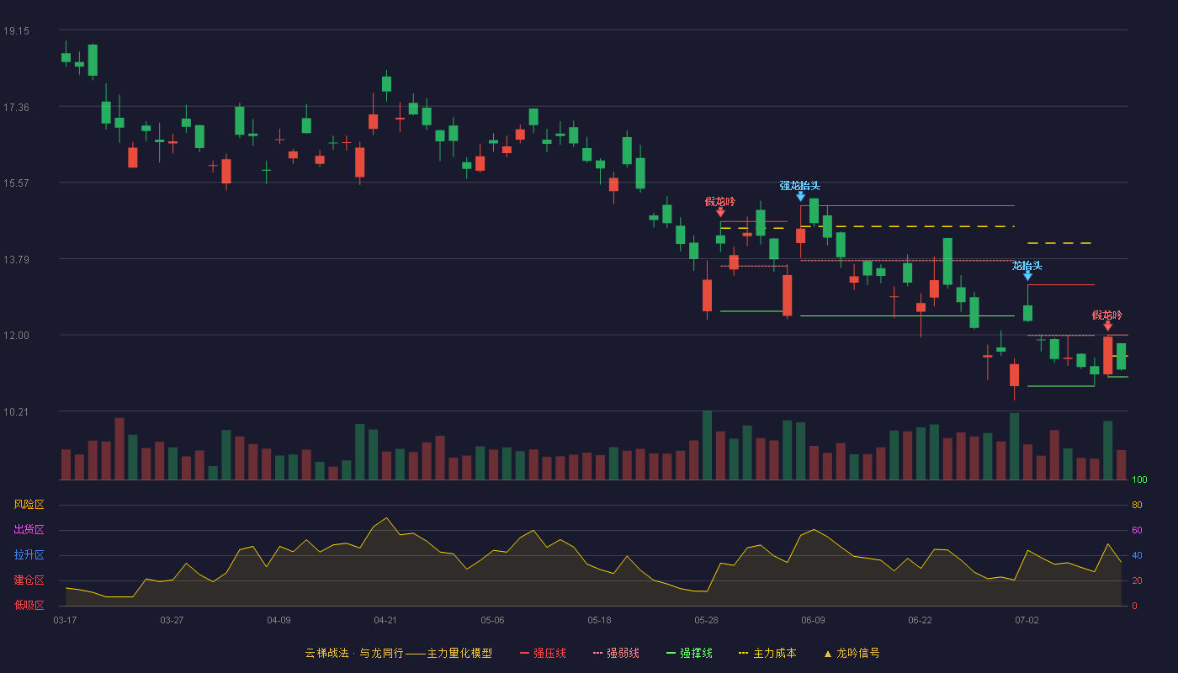Image resolution: width=1178 pixels, height=673 pixels.
Task: Click the 云梯战法 · 与龙同行 model legend title
Action: [x=398, y=653]
